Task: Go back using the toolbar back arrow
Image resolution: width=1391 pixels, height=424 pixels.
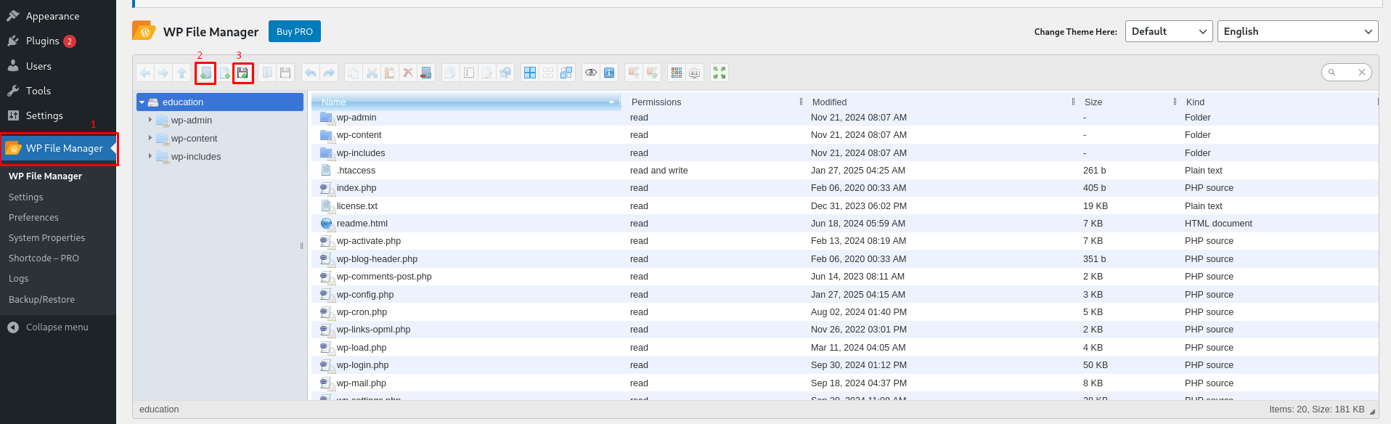Action: tap(145, 73)
